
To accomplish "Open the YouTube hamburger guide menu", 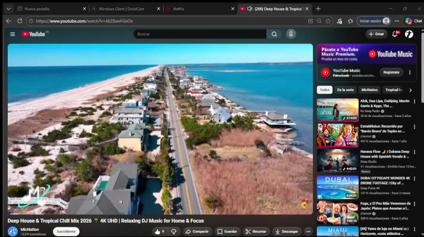I will click(x=13, y=34).
